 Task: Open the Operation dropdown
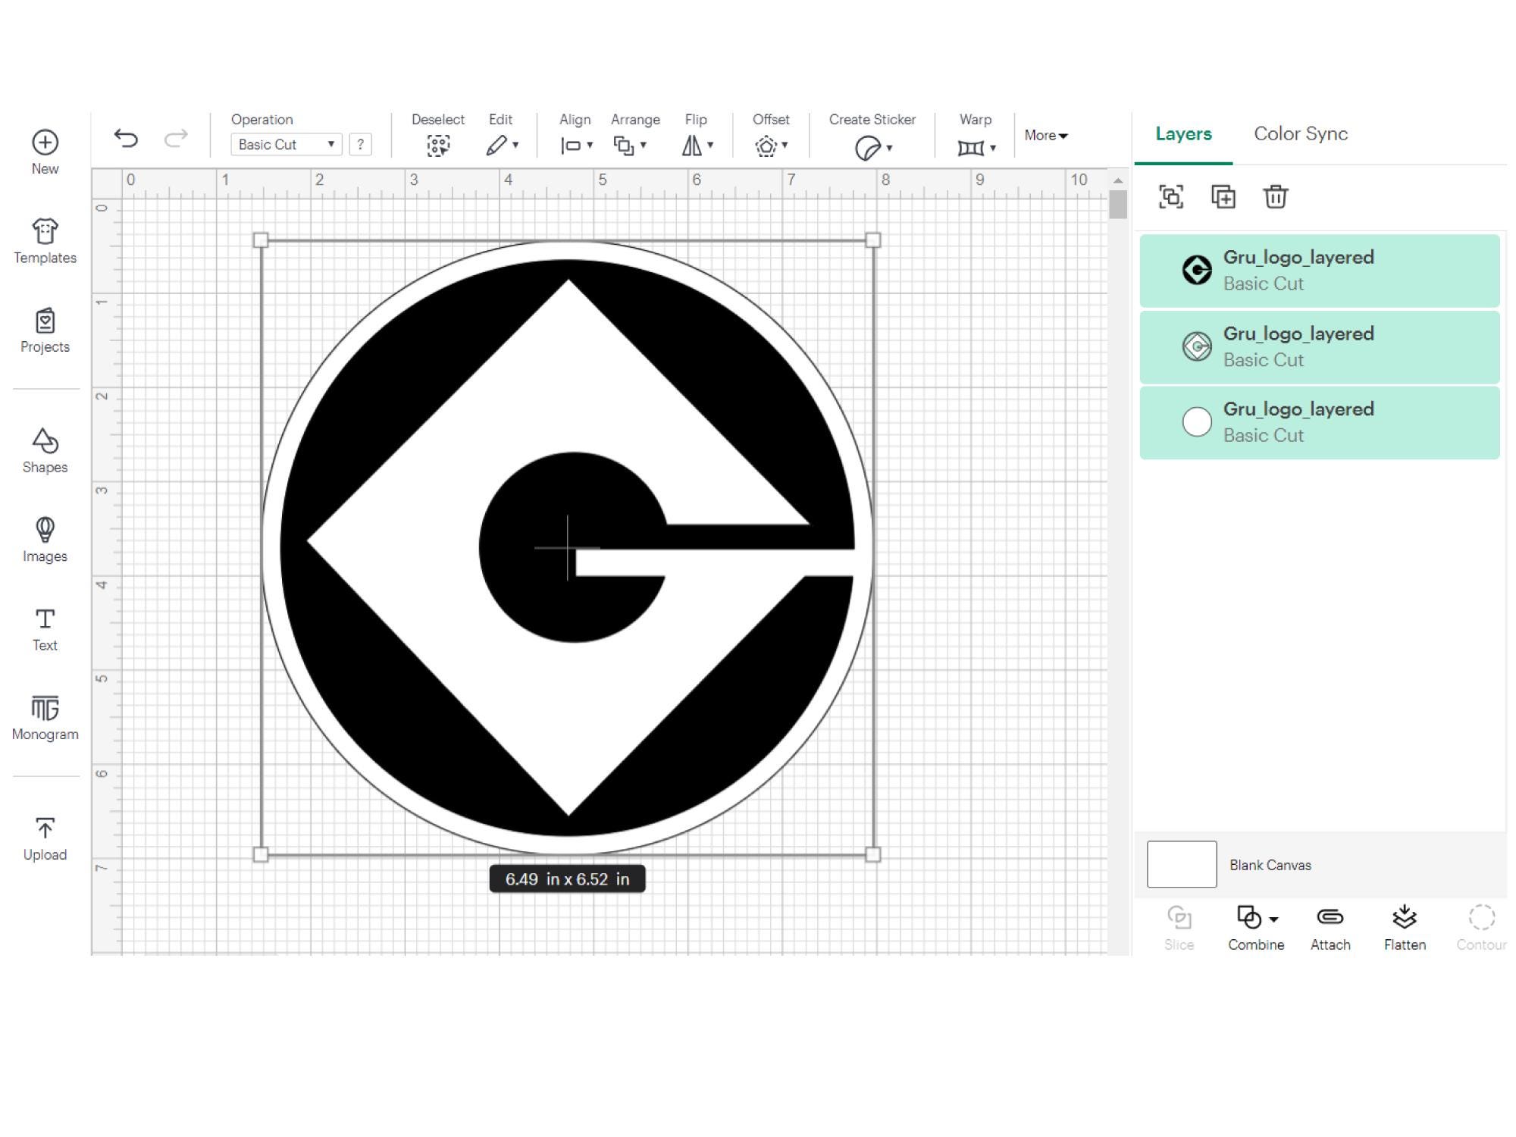286,144
